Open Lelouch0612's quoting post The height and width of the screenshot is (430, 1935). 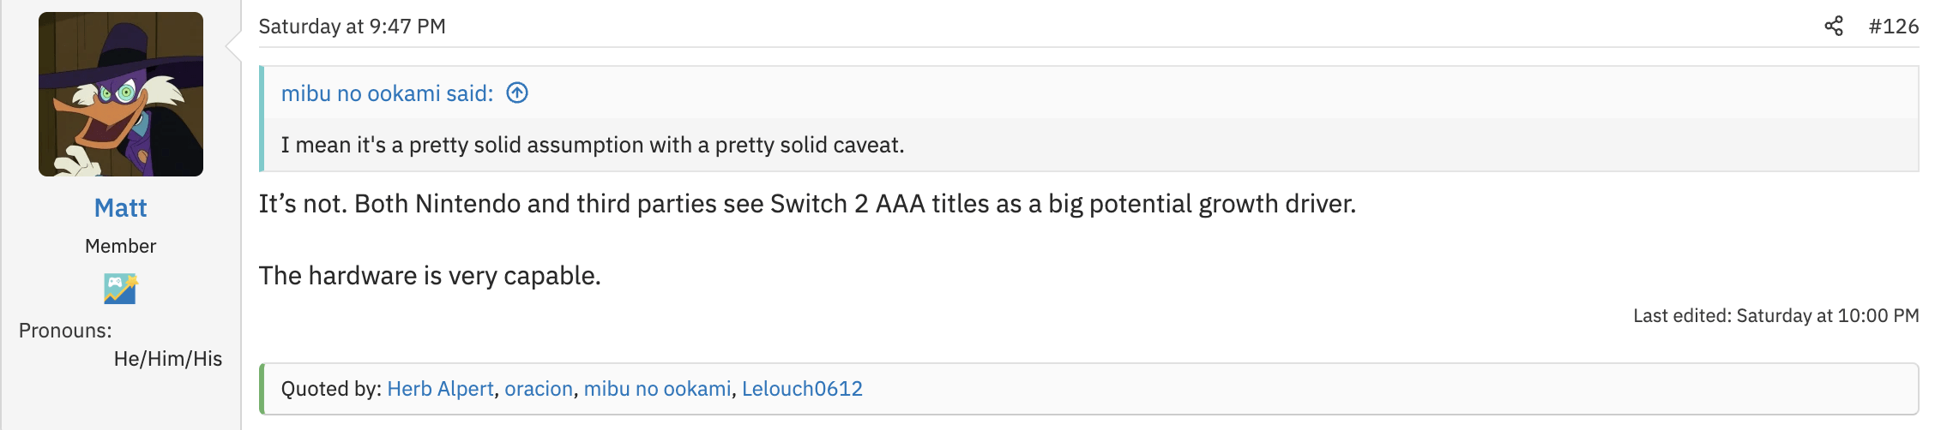pos(802,389)
